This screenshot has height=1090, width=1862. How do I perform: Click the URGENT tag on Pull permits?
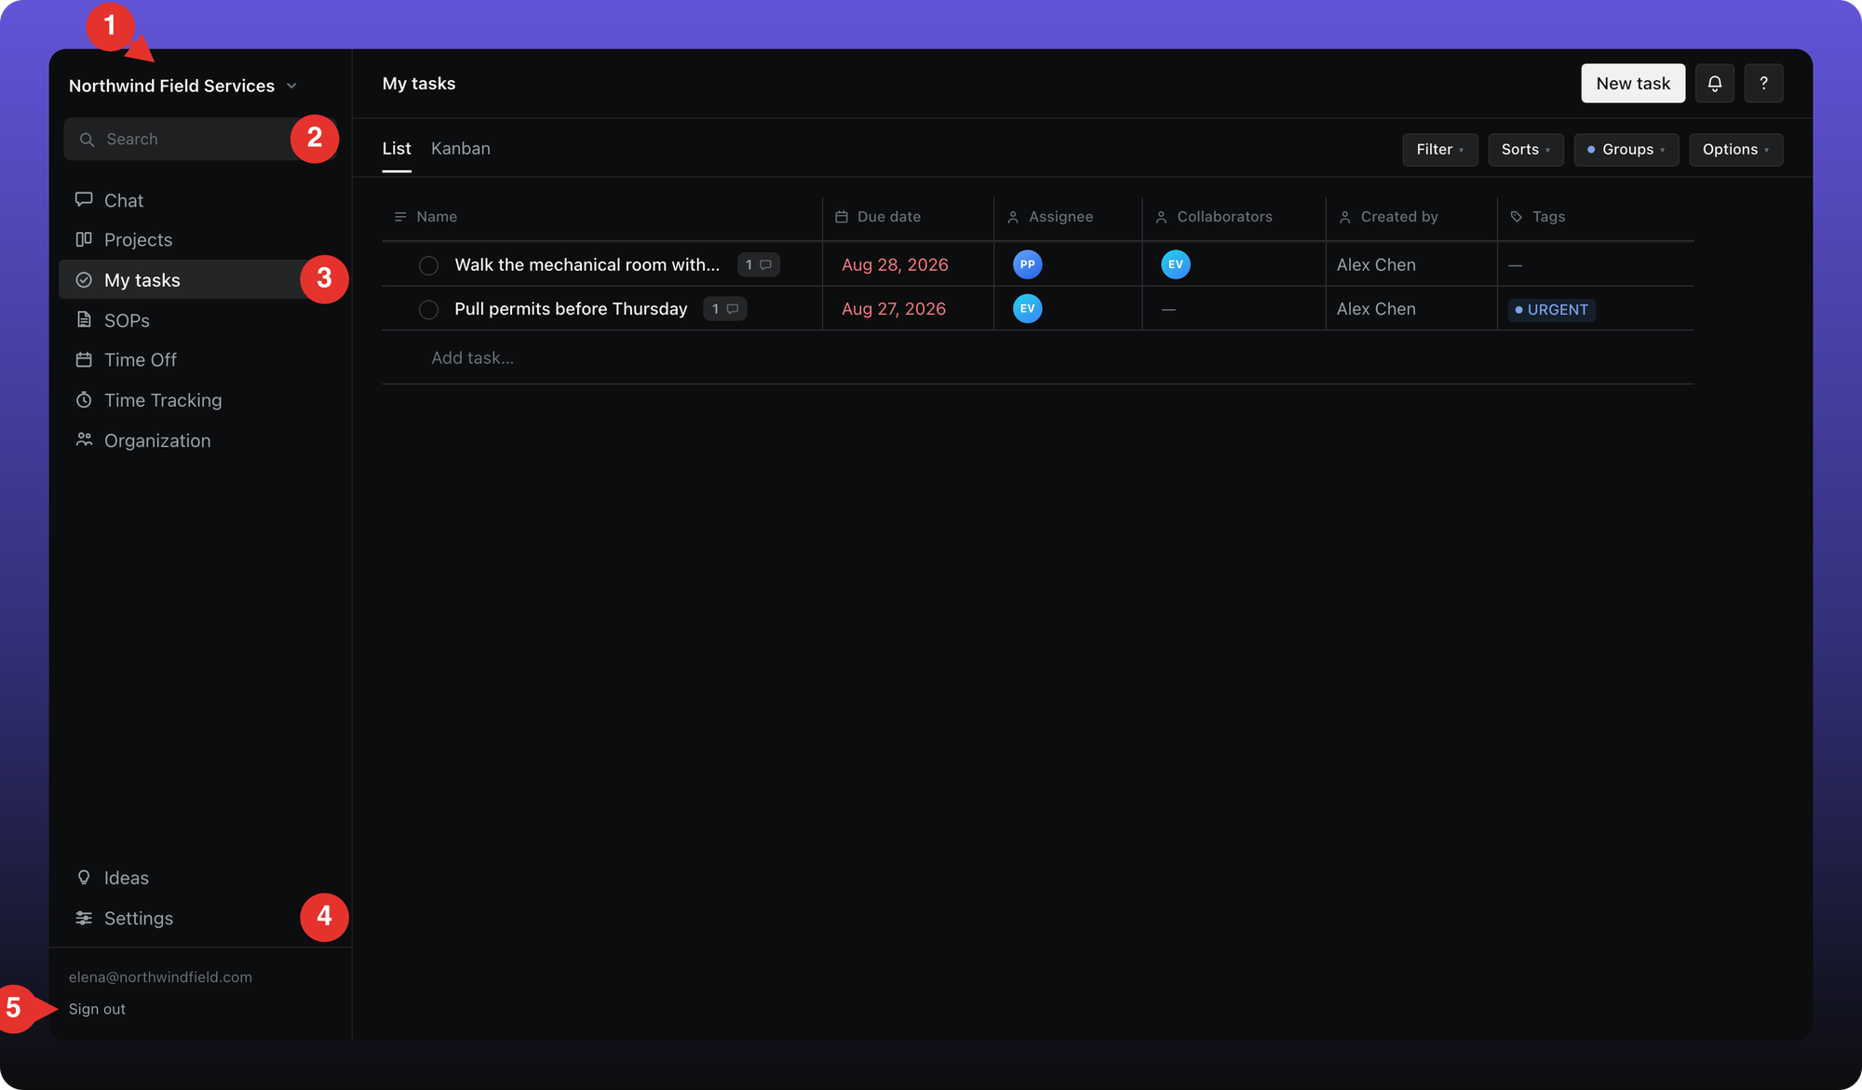[x=1551, y=310]
